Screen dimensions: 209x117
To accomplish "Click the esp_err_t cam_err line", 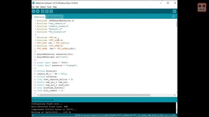I will coord(53,82).
